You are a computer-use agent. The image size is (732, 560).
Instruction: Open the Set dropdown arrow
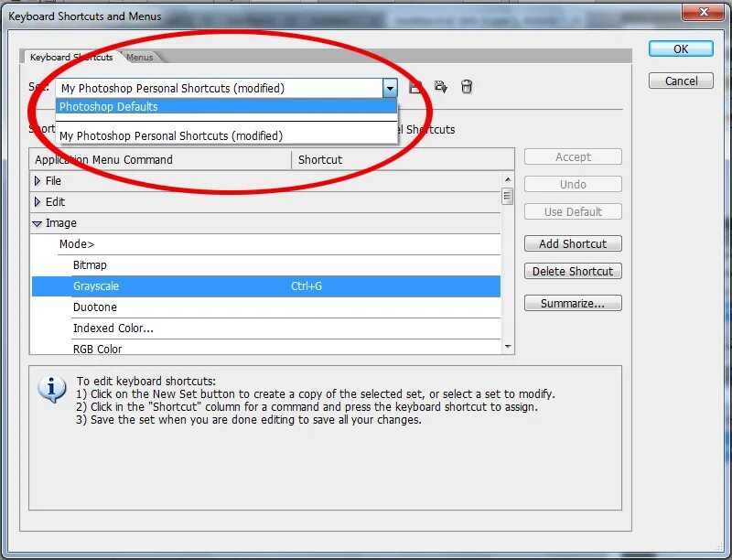point(390,88)
